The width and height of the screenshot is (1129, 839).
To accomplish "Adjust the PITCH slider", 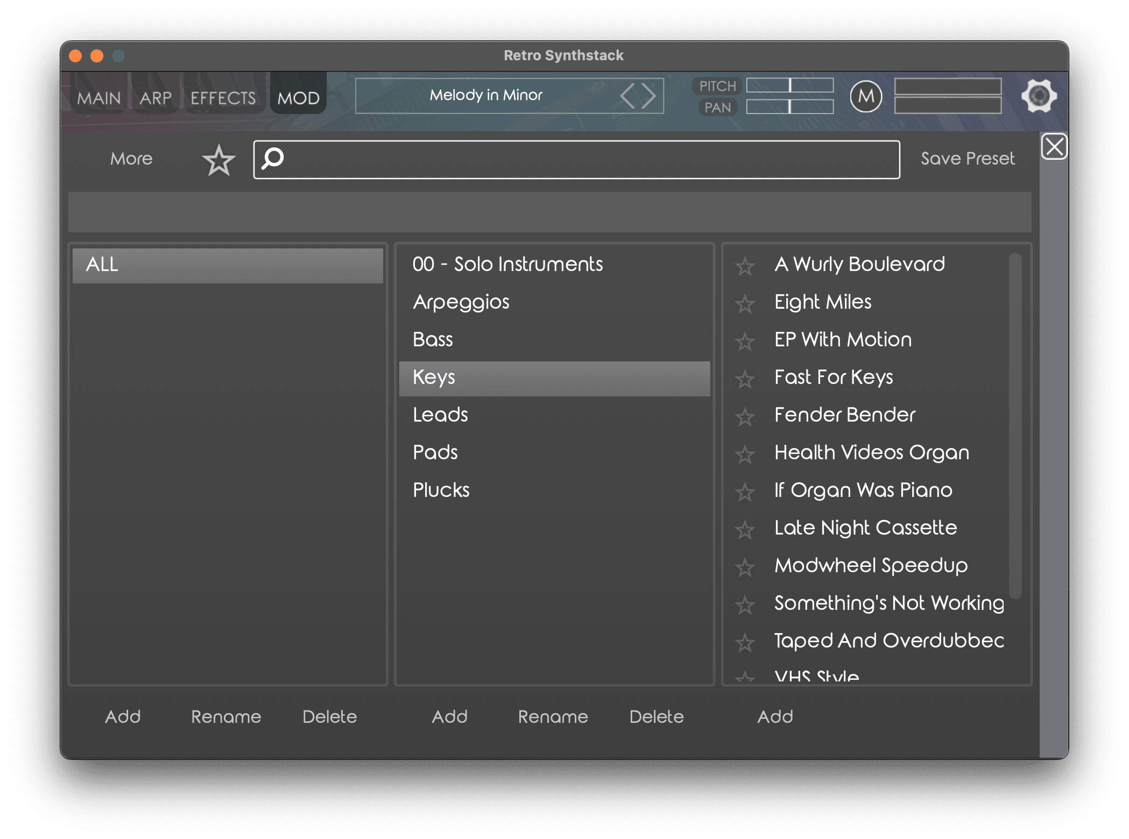I will point(789,86).
